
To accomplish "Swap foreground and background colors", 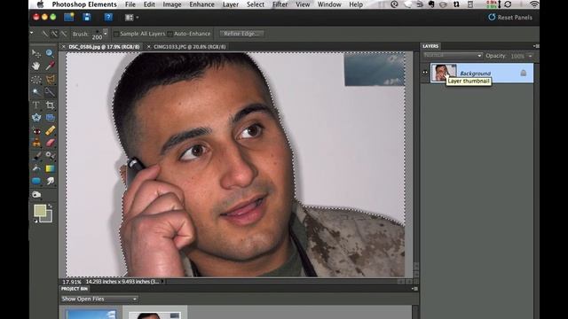I will pos(51,206).
